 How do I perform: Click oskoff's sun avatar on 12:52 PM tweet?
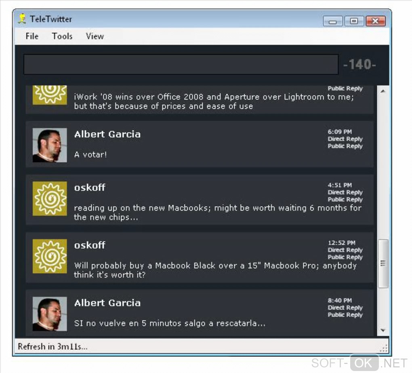click(x=50, y=256)
